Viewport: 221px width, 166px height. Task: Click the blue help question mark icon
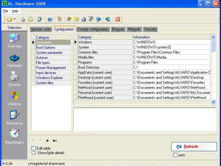[x=50, y=19]
